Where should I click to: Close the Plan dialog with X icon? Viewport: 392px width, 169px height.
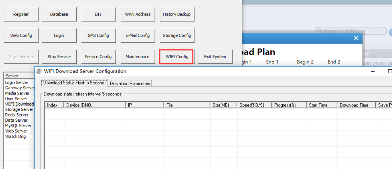click(356, 38)
